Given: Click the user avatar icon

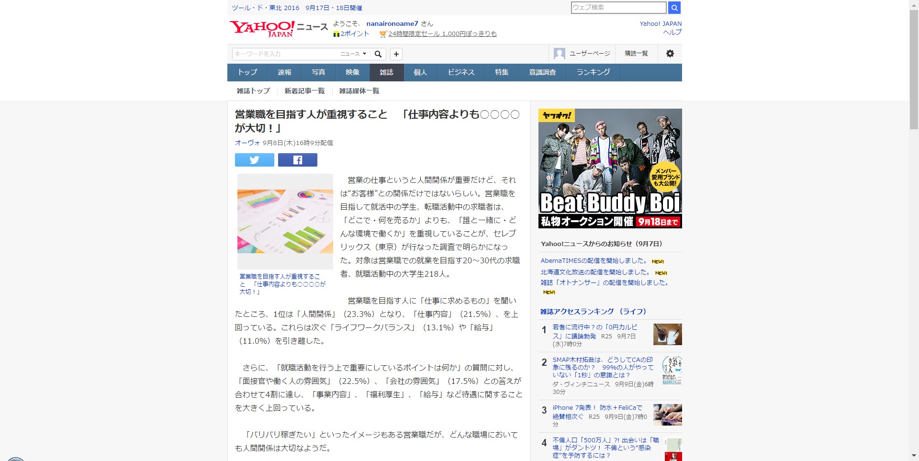Looking at the screenshot, I should [559, 54].
